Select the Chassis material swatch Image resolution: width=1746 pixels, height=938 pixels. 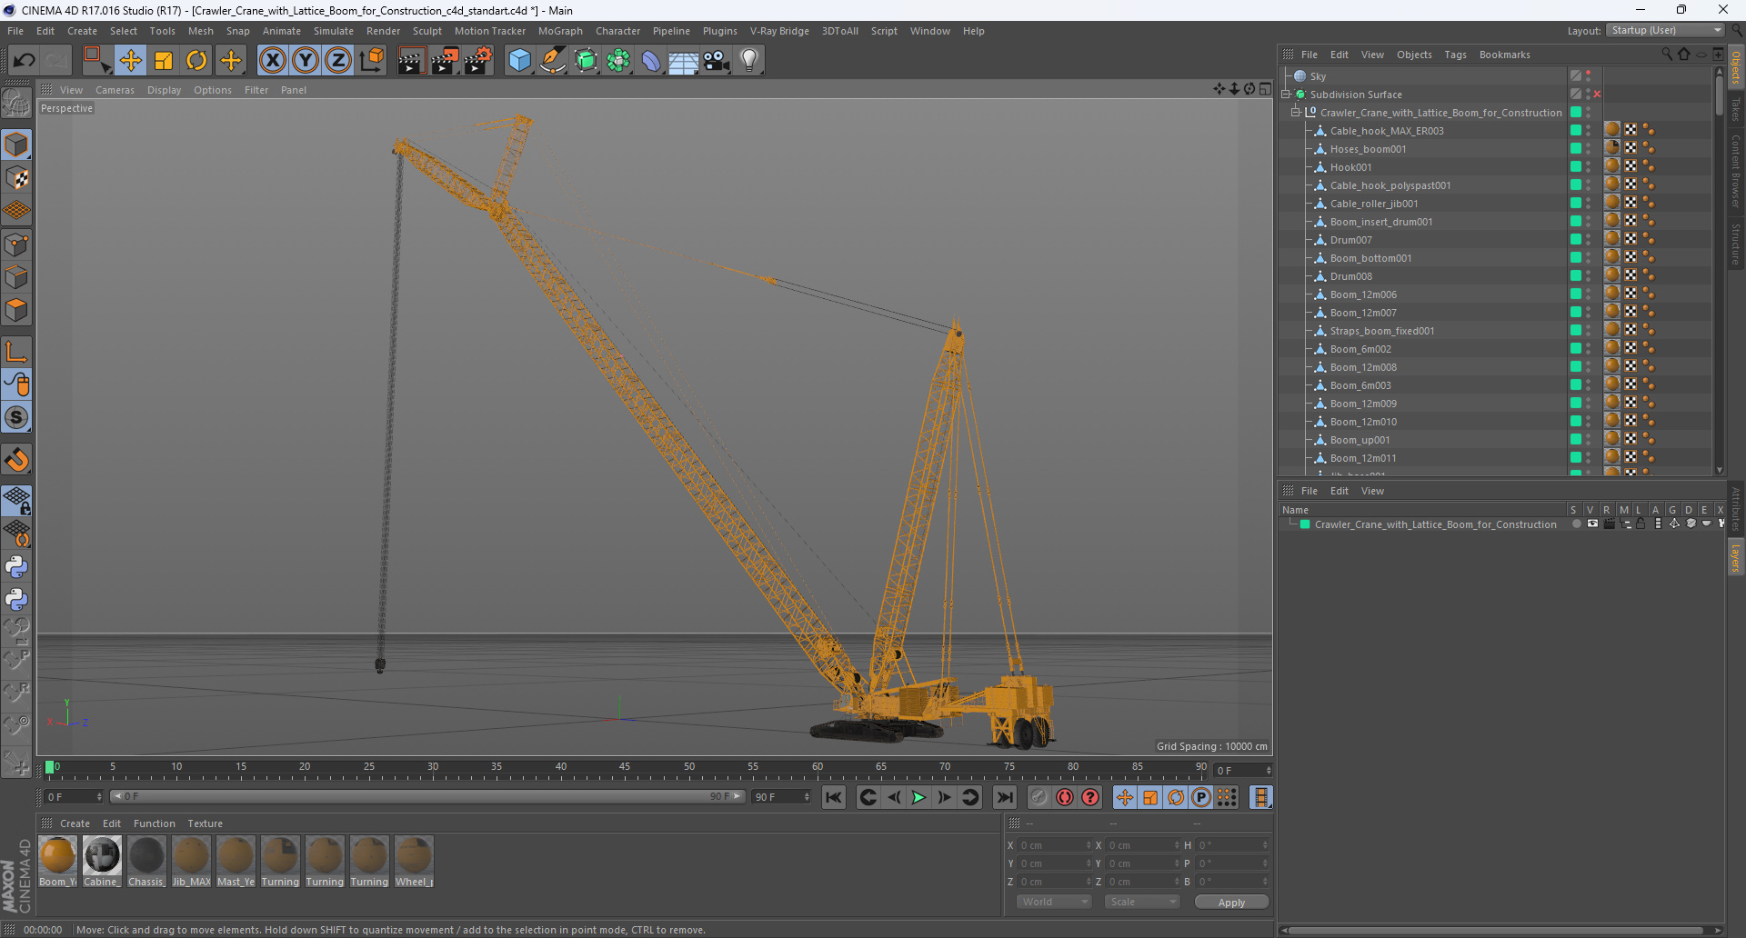146,862
